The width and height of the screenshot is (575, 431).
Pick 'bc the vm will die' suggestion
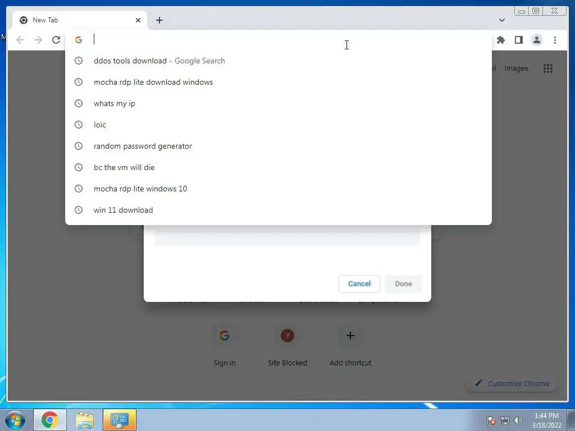pos(279,167)
